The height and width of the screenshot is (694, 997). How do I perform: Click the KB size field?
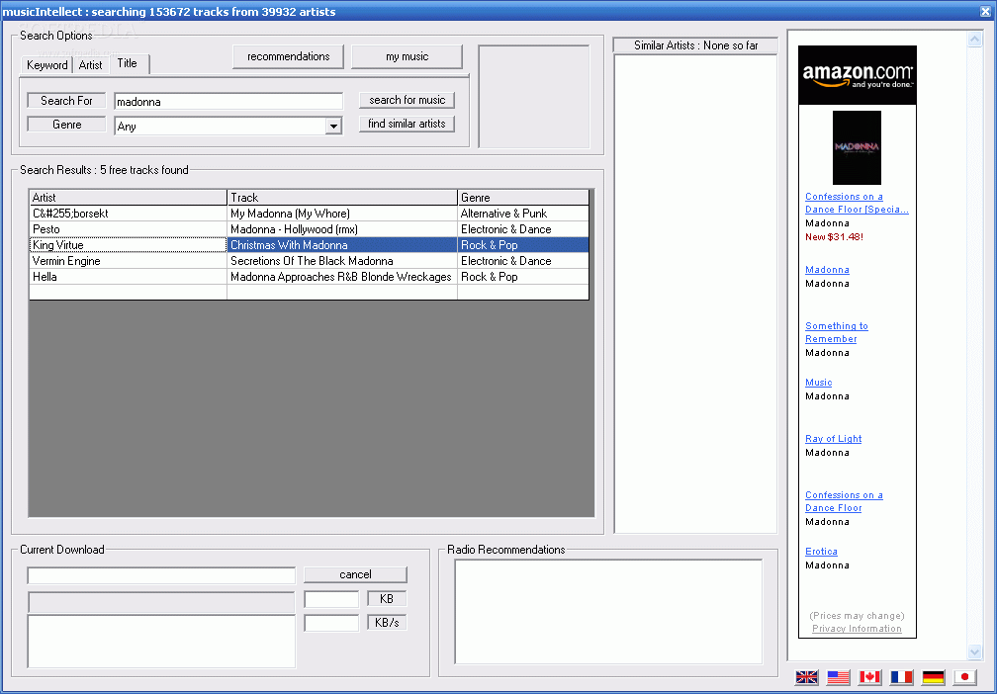pos(331,599)
